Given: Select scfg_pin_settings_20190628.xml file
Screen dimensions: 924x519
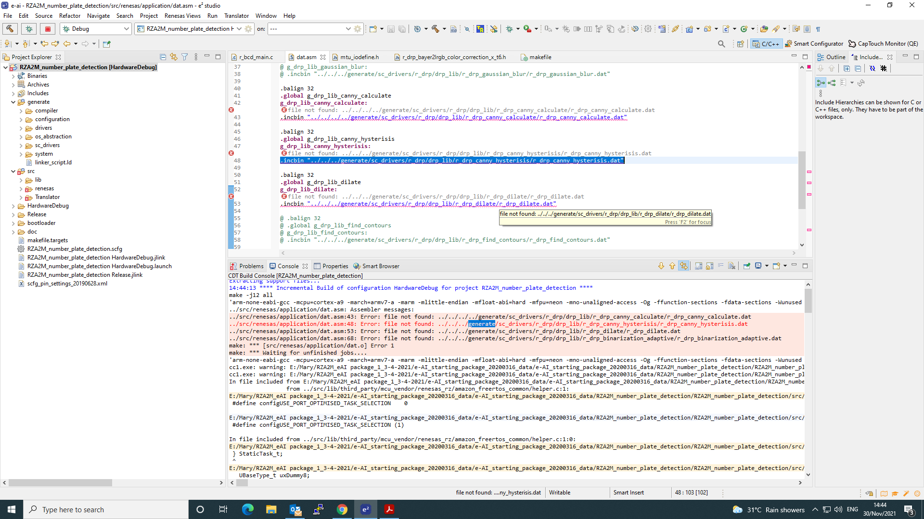Looking at the screenshot, I should tap(67, 284).
